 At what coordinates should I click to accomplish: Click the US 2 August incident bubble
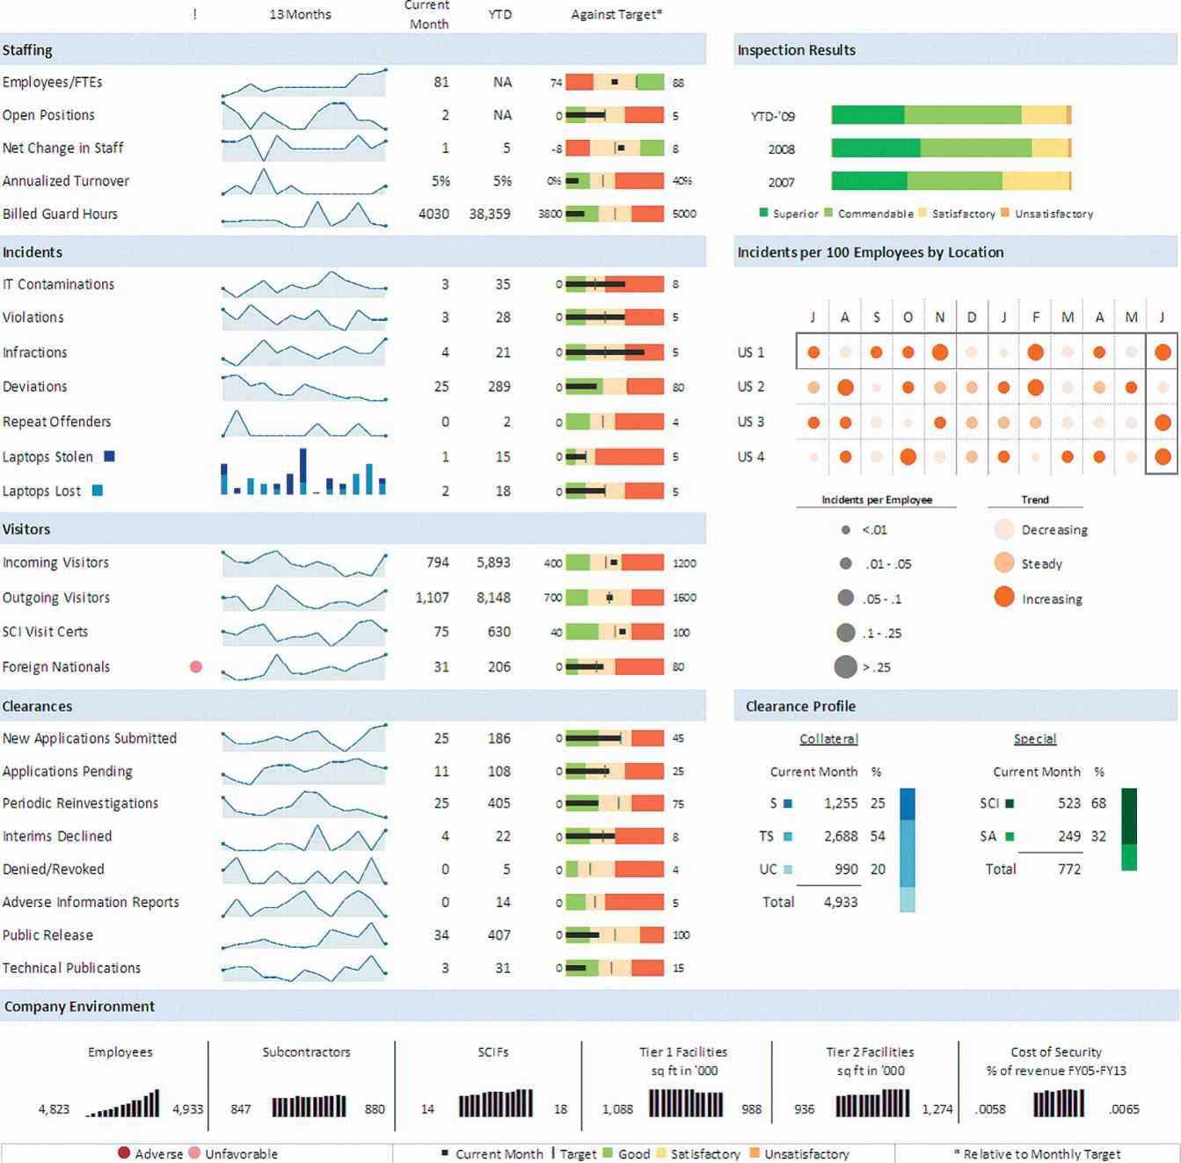(x=845, y=387)
